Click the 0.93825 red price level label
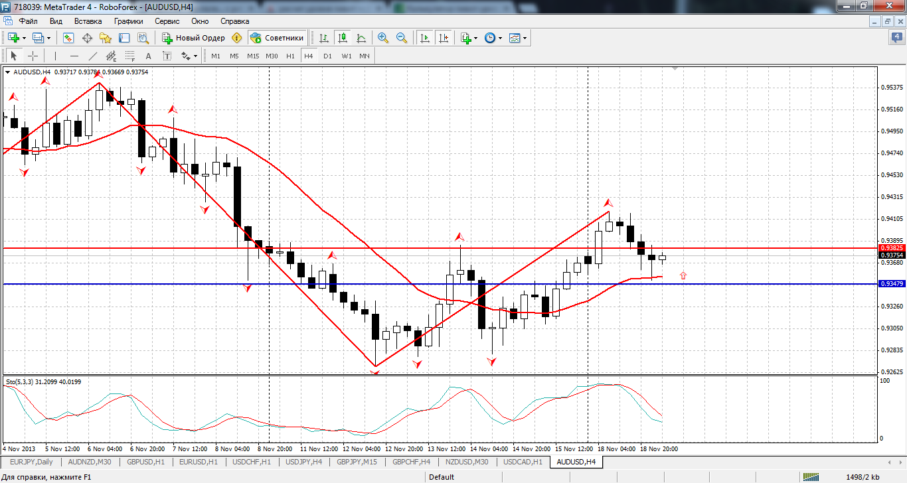 point(890,247)
